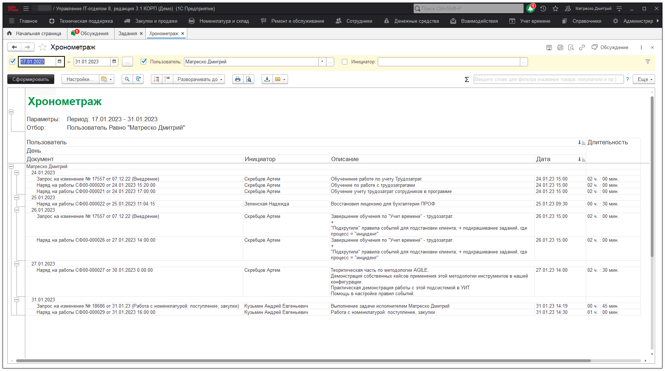Open calendar picker for end date 31.01.2023
The height and width of the screenshot is (371, 665).
(114, 62)
